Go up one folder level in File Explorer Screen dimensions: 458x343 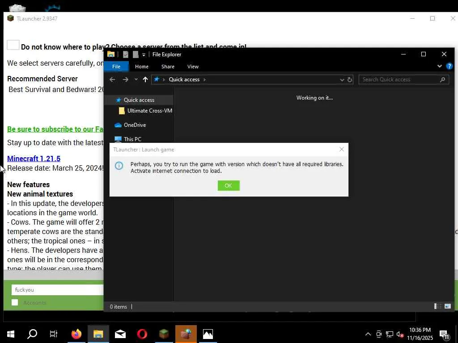pos(145,79)
